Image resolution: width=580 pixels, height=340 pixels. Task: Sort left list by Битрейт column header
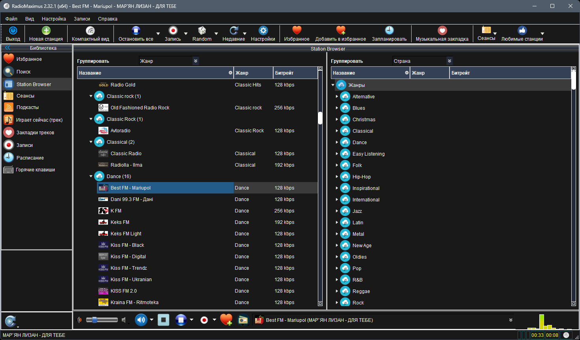295,73
